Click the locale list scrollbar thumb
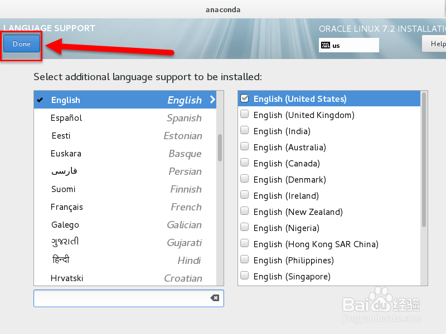The height and width of the screenshot is (334, 446). click(424, 160)
